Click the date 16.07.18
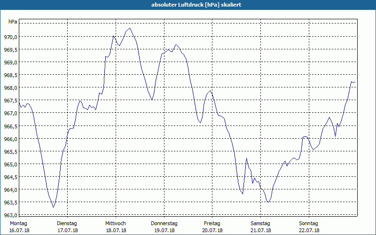Viewport: 376px width, 235px height. [19, 230]
